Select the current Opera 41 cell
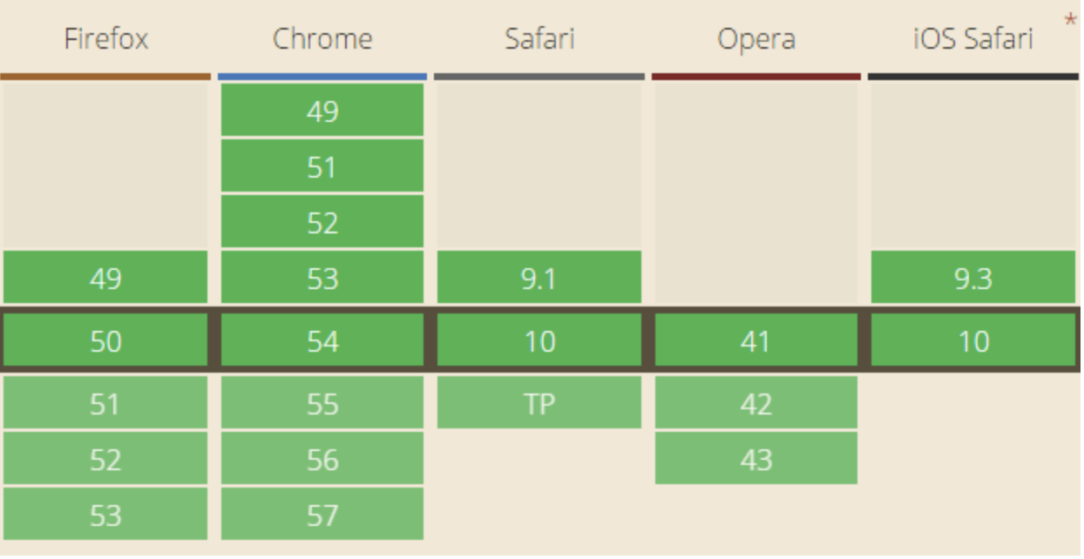 [x=755, y=341]
